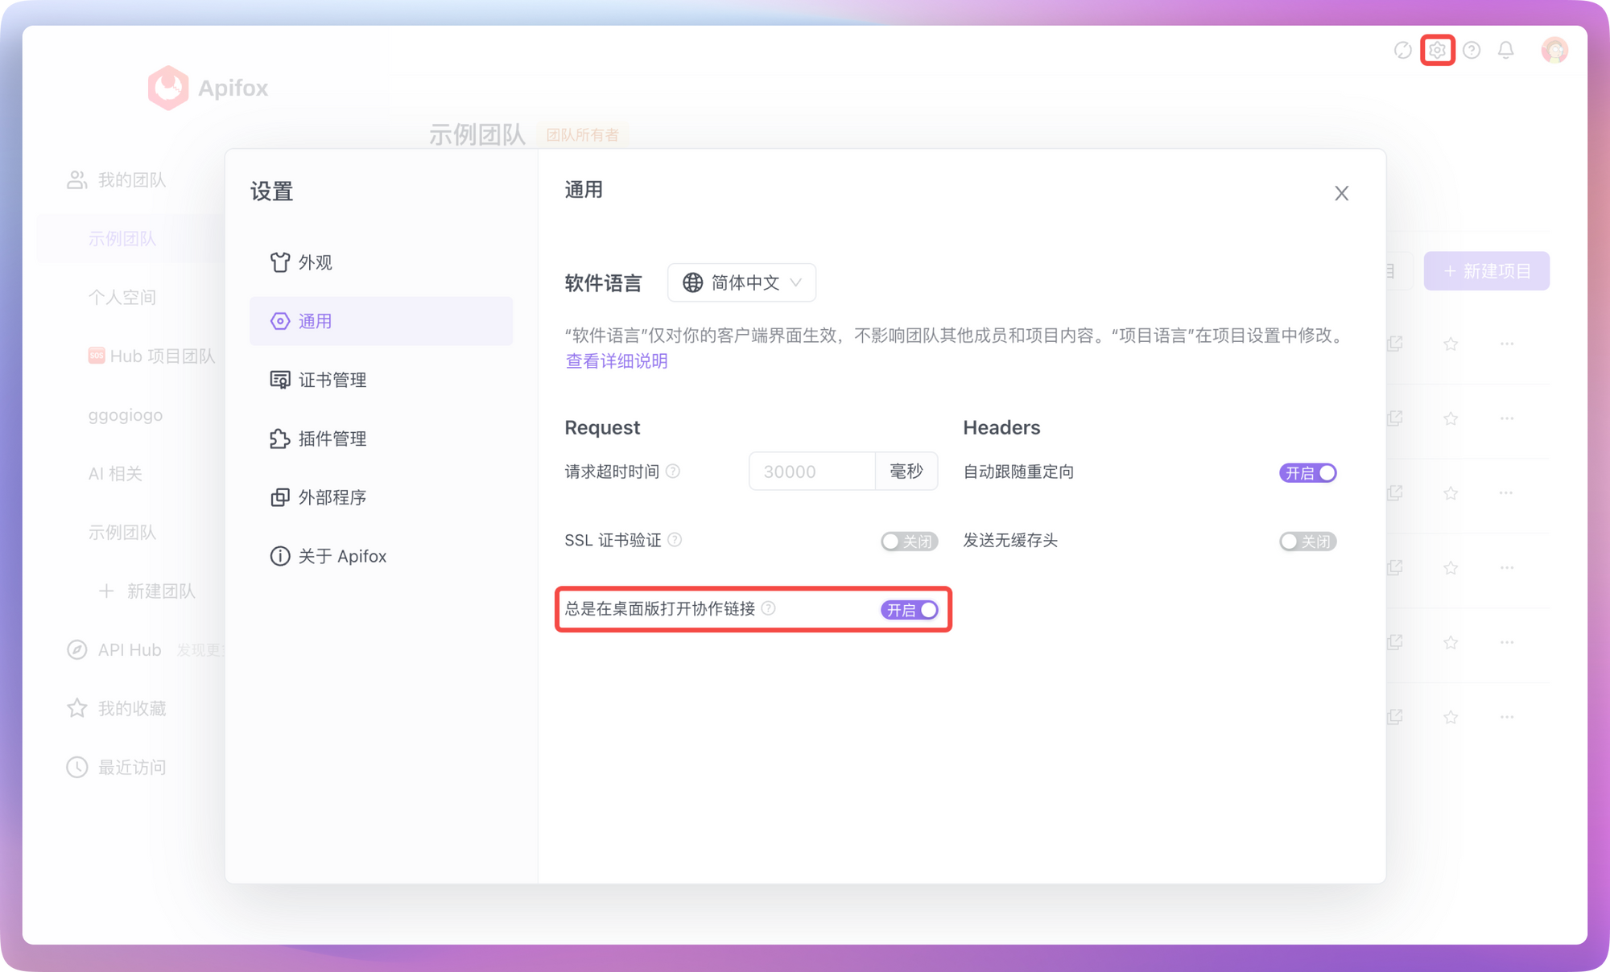The width and height of the screenshot is (1610, 972).
Task: Open API Hub in left sidebar
Action: [x=130, y=649]
